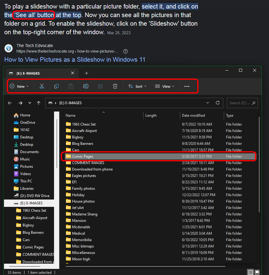Viewport: 269px width, 275px height.
Task: Click The Tech Edvocate site logo
Action: tap(9, 48)
